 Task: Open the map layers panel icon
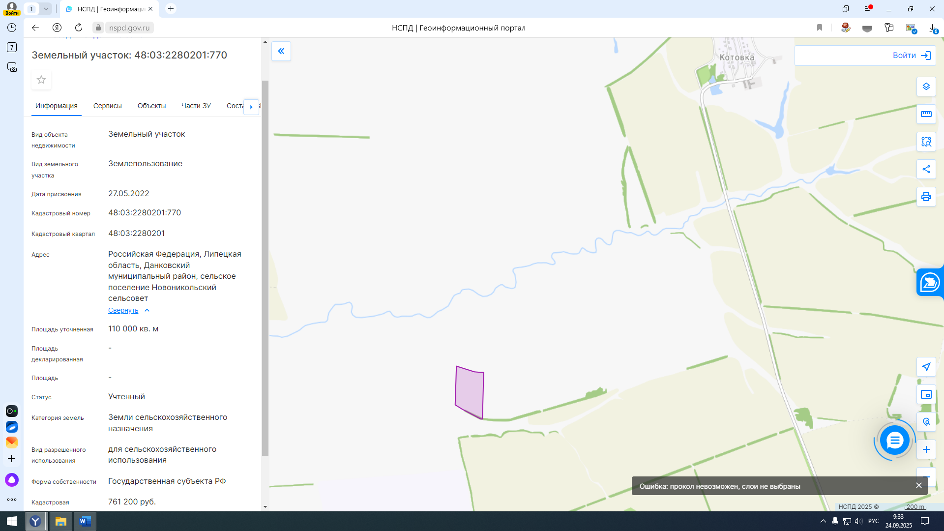click(x=926, y=87)
